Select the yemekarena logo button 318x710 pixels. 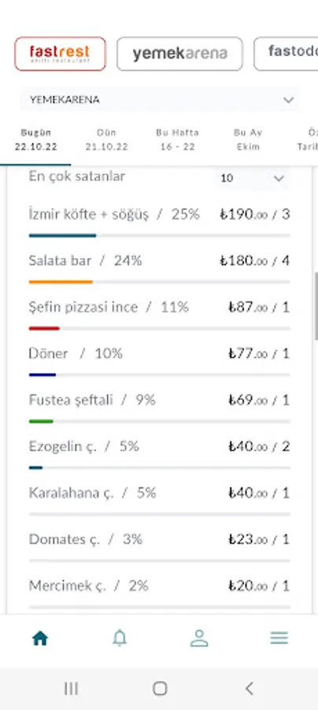pos(179,54)
